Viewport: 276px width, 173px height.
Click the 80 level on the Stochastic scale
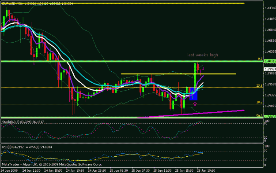click(266, 124)
